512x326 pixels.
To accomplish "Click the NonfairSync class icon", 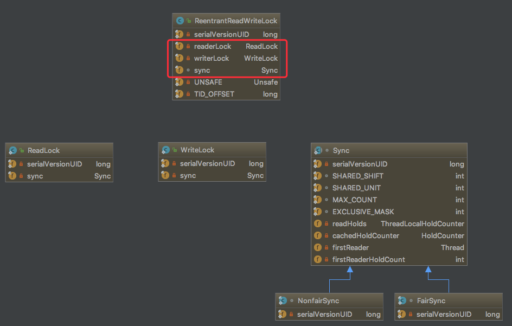I will pos(283,301).
